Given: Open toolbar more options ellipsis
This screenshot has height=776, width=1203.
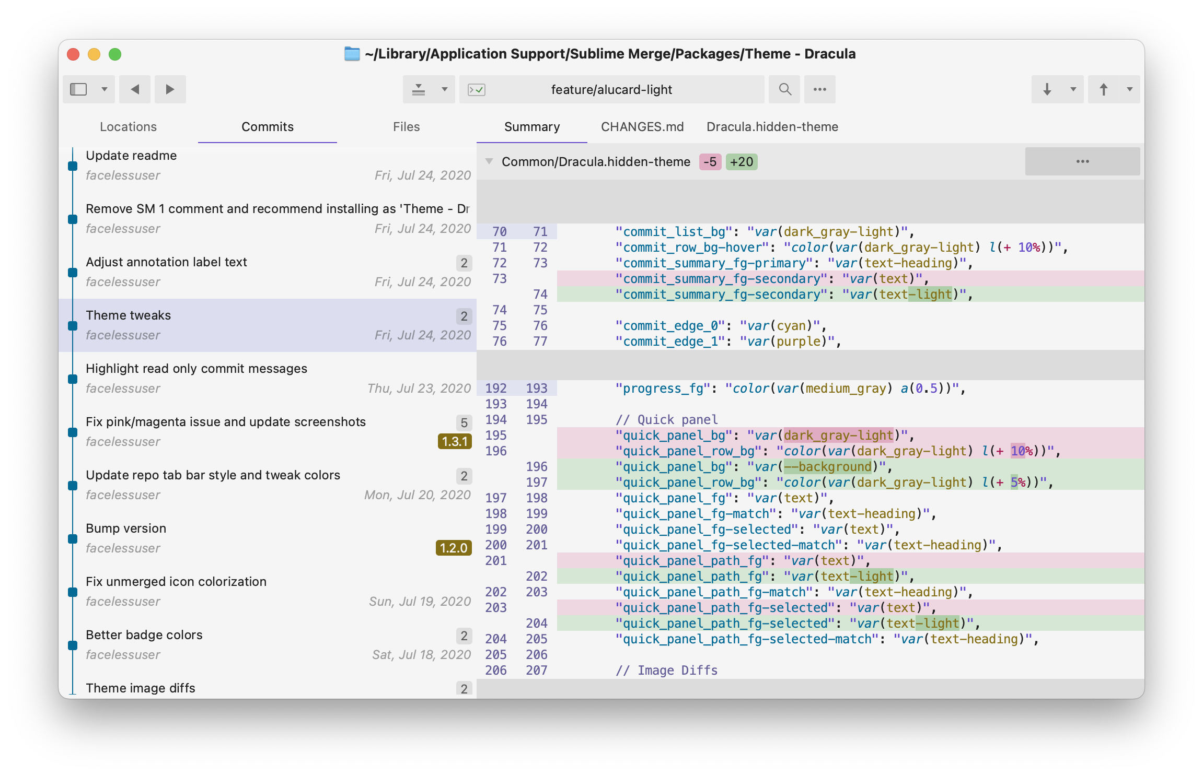Looking at the screenshot, I should 819,89.
